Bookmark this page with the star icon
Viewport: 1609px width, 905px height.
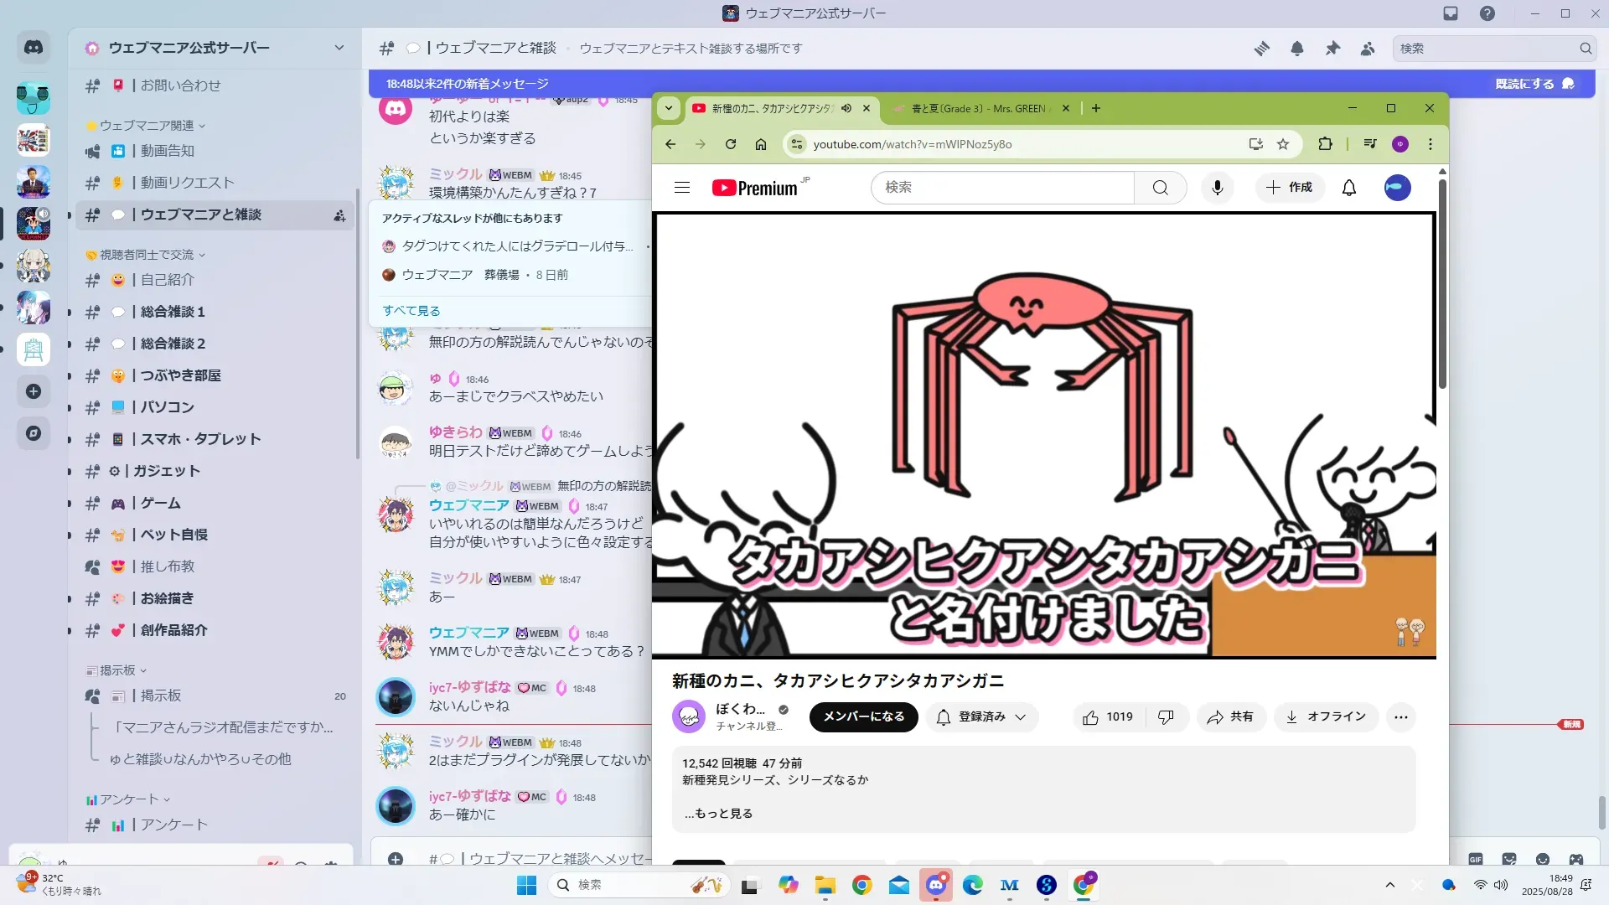[x=1283, y=144]
